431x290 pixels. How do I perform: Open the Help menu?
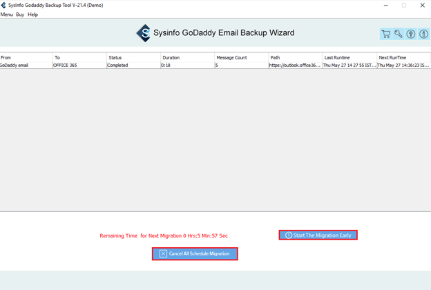[32, 14]
